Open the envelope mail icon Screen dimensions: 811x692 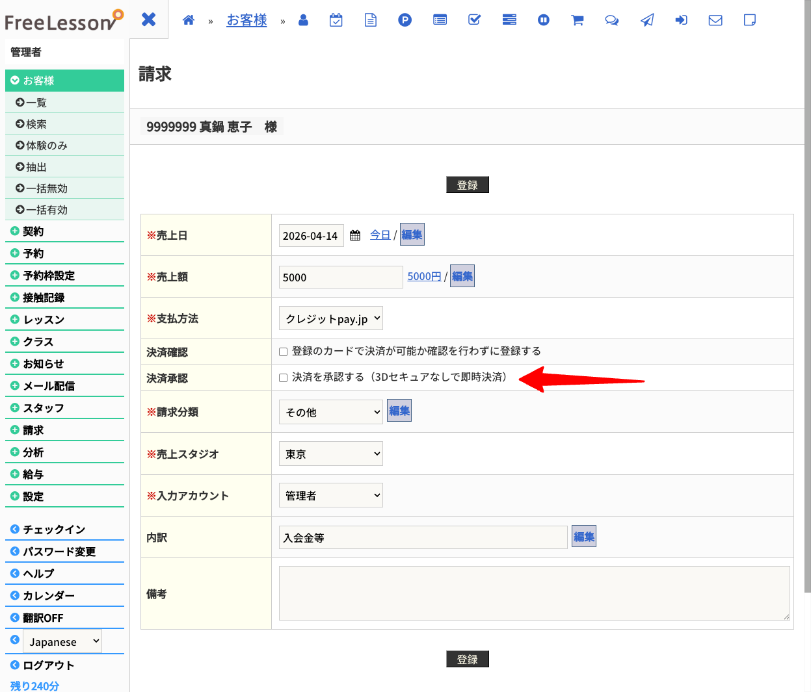715,20
